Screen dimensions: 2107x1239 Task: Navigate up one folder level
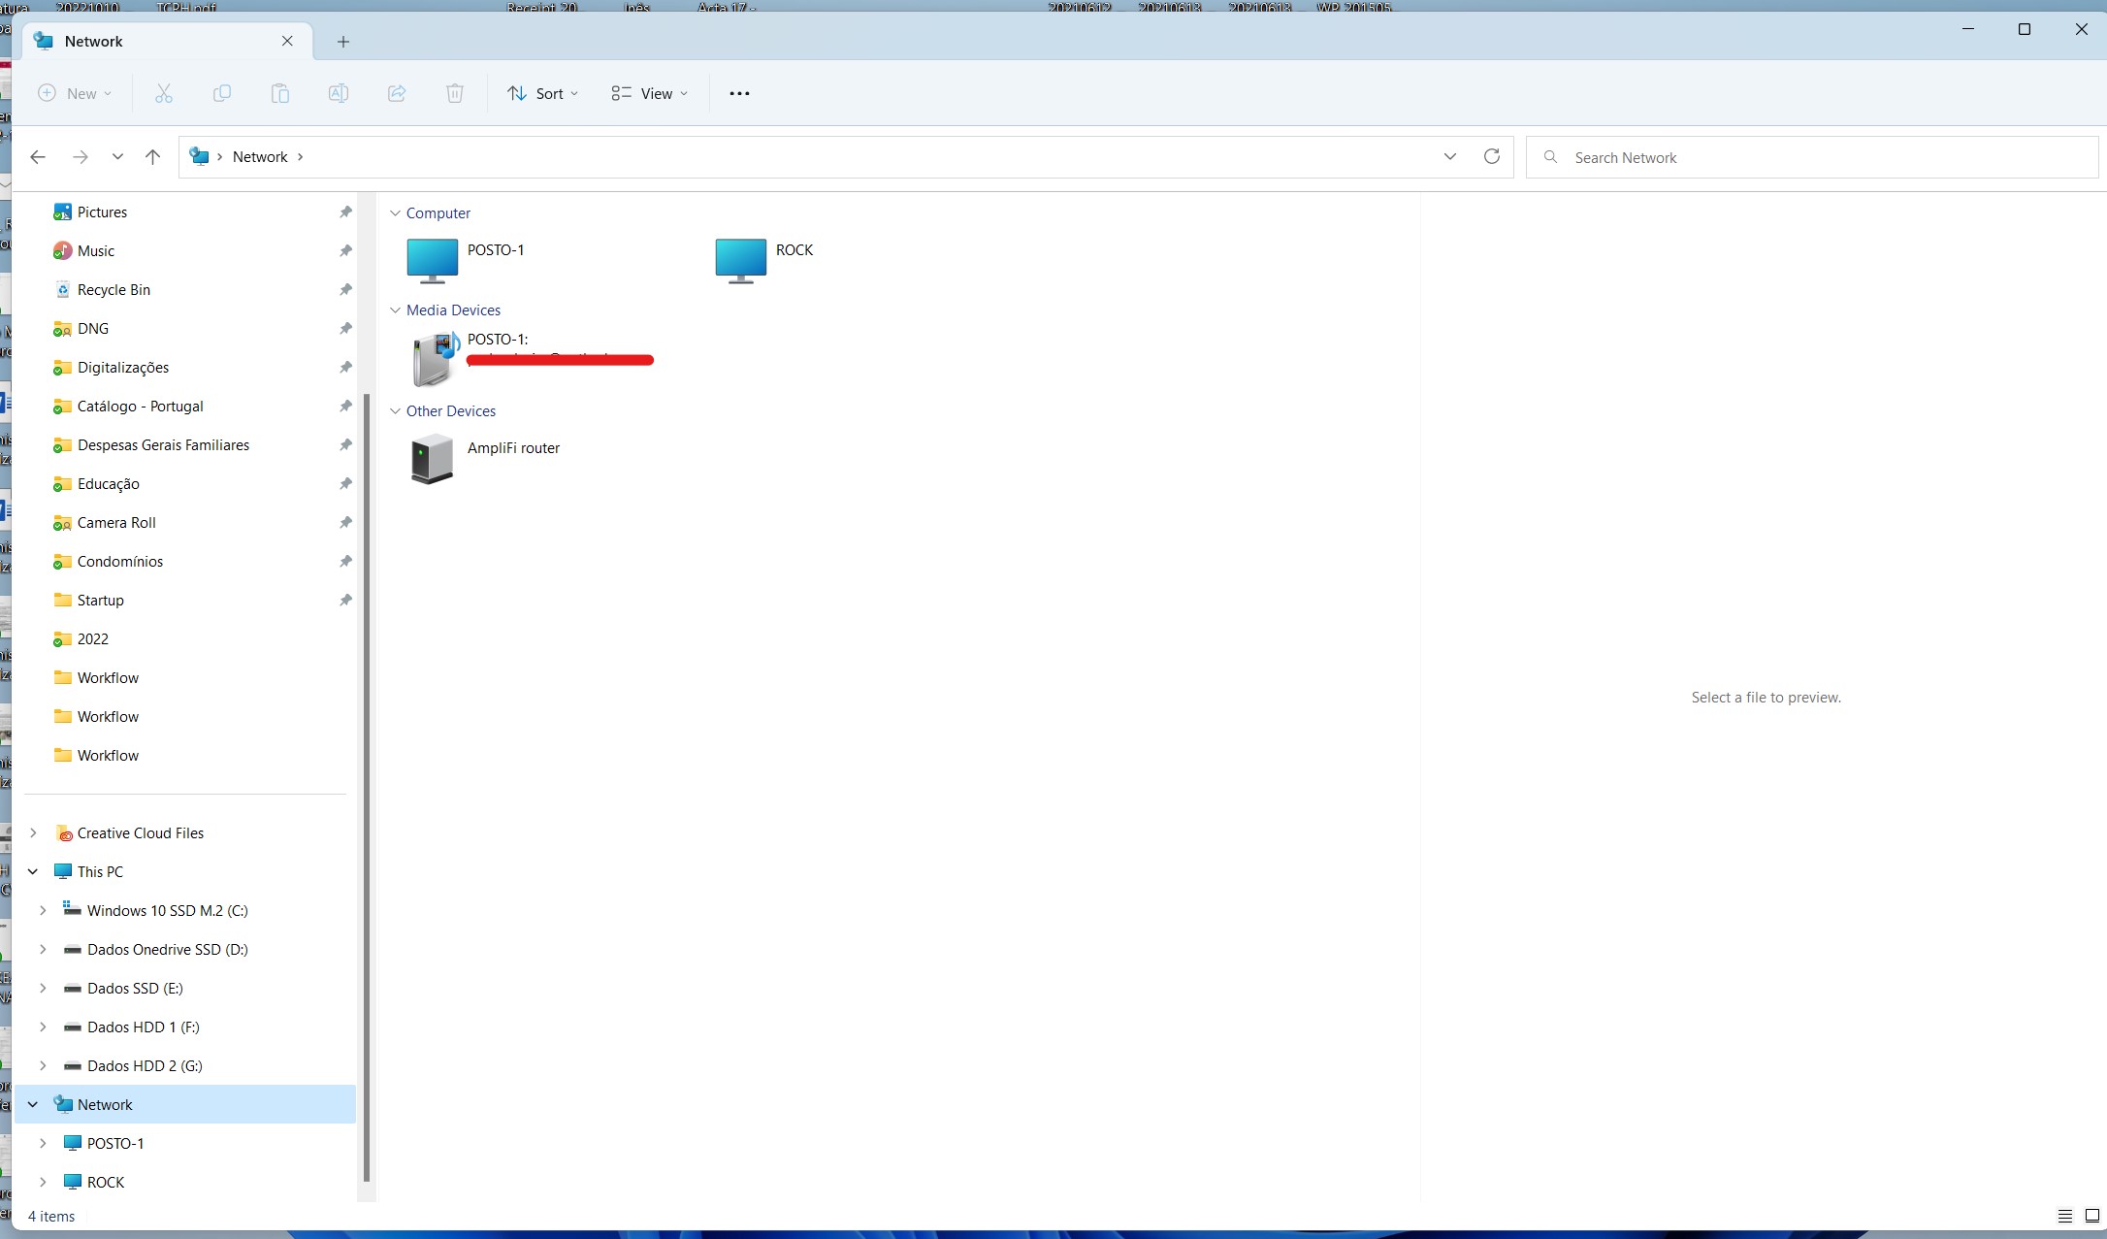pyautogui.click(x=152, y=156)
